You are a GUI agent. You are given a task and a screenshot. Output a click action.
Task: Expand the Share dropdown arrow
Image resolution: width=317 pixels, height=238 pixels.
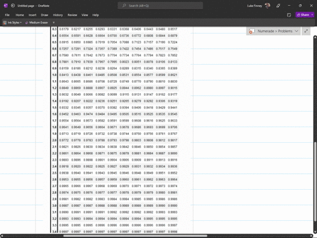[312, 15]
